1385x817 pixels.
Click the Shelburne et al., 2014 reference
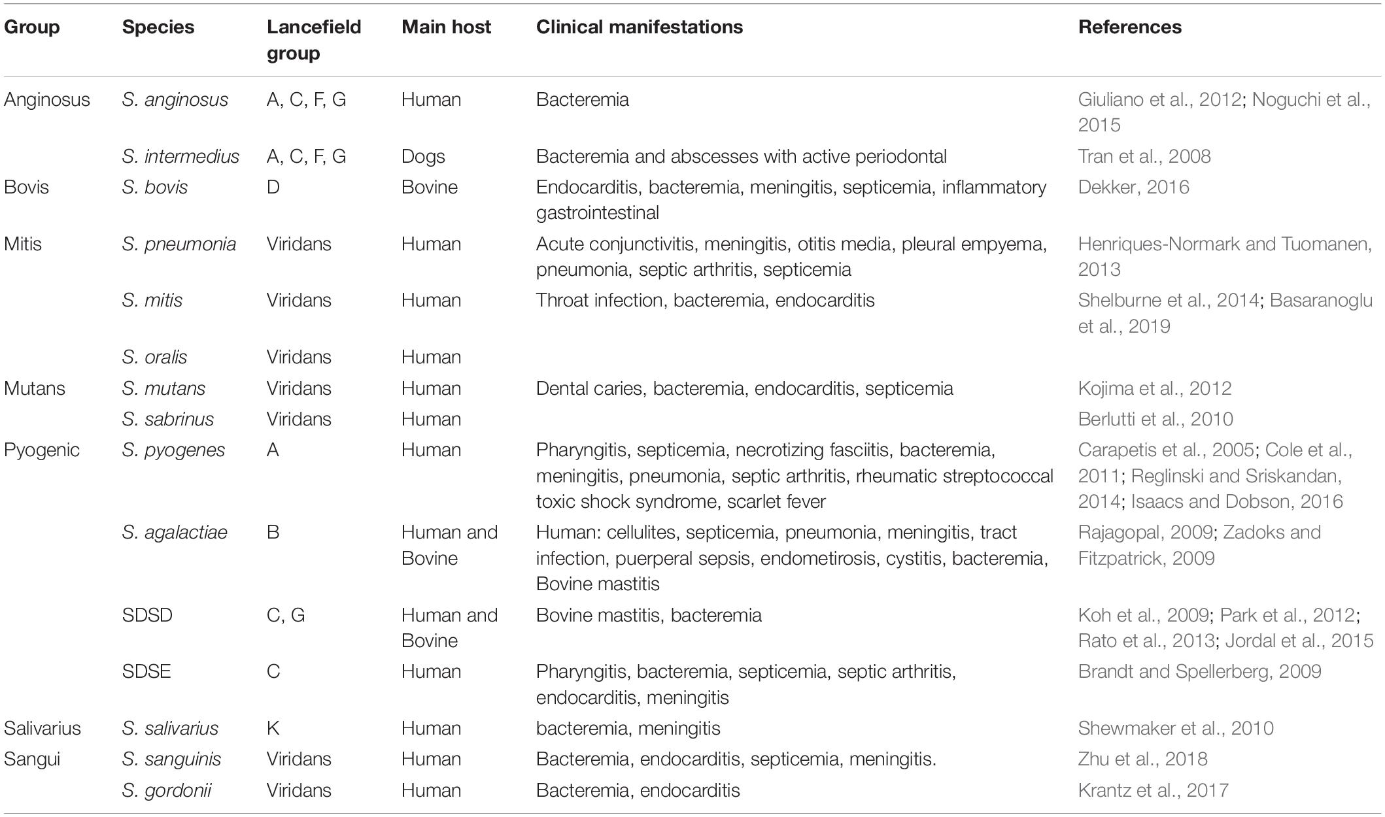coord(1169,300)
